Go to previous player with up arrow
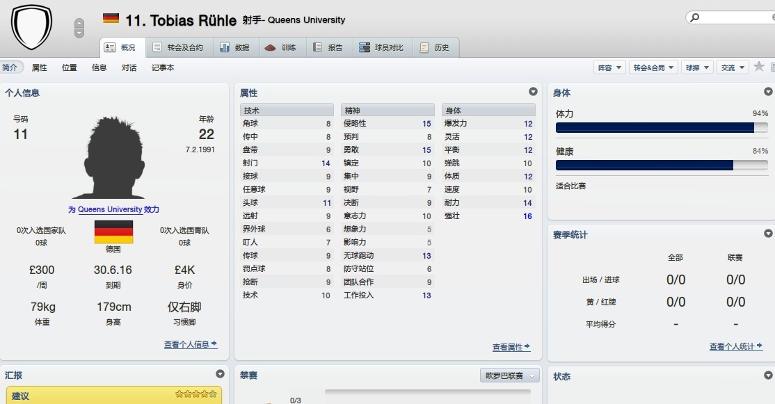This screenshot has height=404, width=775. pos(79,23)
